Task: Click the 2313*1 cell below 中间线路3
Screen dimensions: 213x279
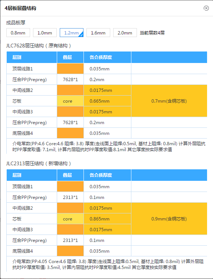Action: click(70, 240)
